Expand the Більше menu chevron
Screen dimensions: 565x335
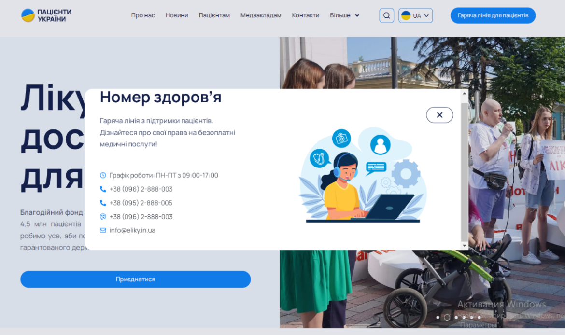[357, 15]
